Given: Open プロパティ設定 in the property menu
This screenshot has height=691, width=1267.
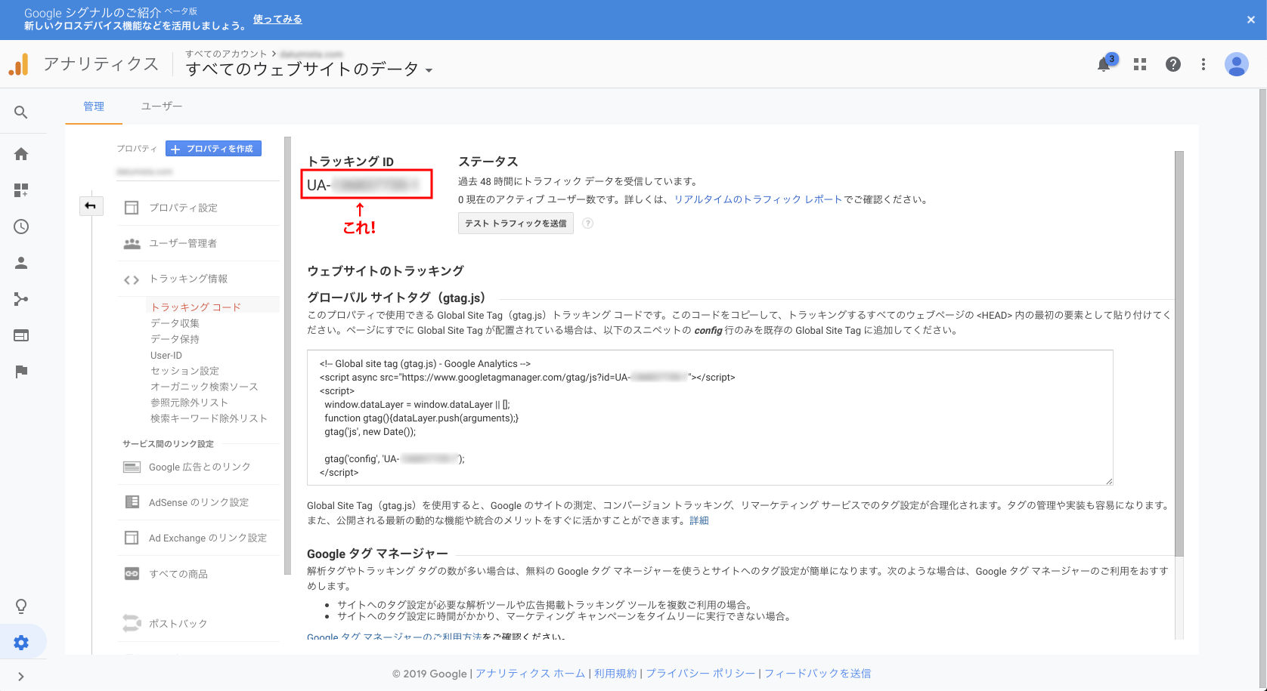Looking at the screenshot, I should (183, 208).
